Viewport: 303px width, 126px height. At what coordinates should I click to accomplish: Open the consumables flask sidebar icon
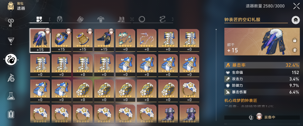click(11, 95)
